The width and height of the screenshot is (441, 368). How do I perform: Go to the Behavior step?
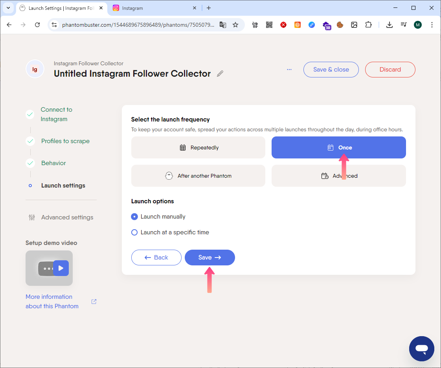(x=53, y=163)
